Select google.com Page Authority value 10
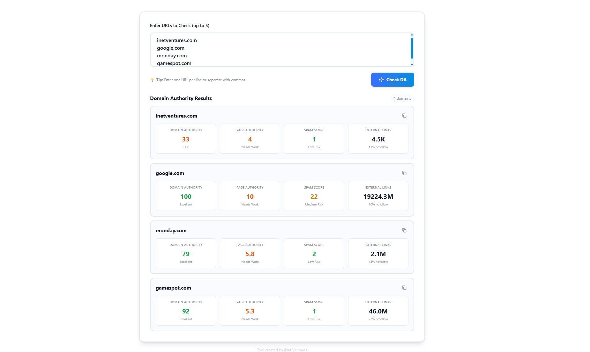The height and width of the screenshot is (352, 590). coord(250,197)
